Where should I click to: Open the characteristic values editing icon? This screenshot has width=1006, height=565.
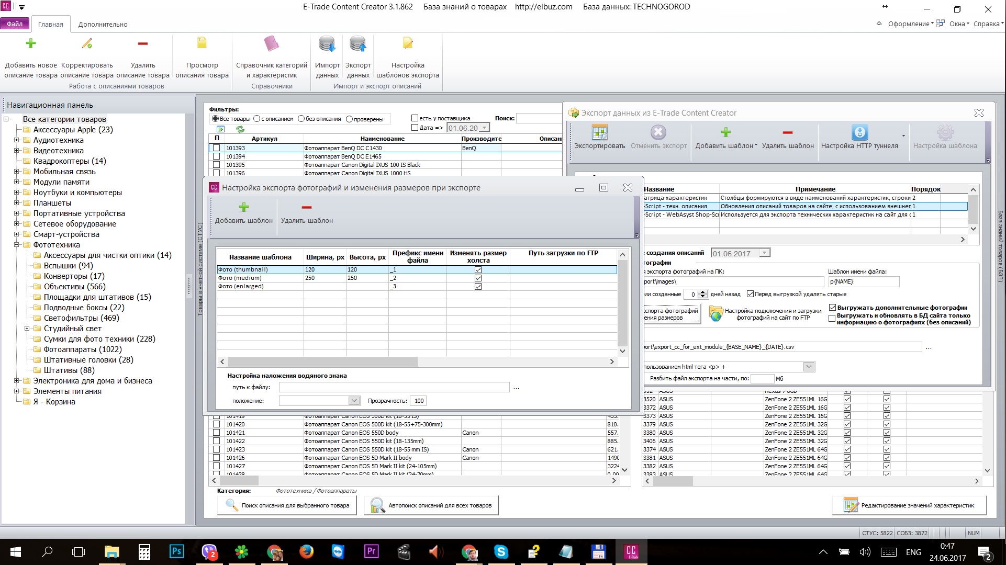click(851, 505)
